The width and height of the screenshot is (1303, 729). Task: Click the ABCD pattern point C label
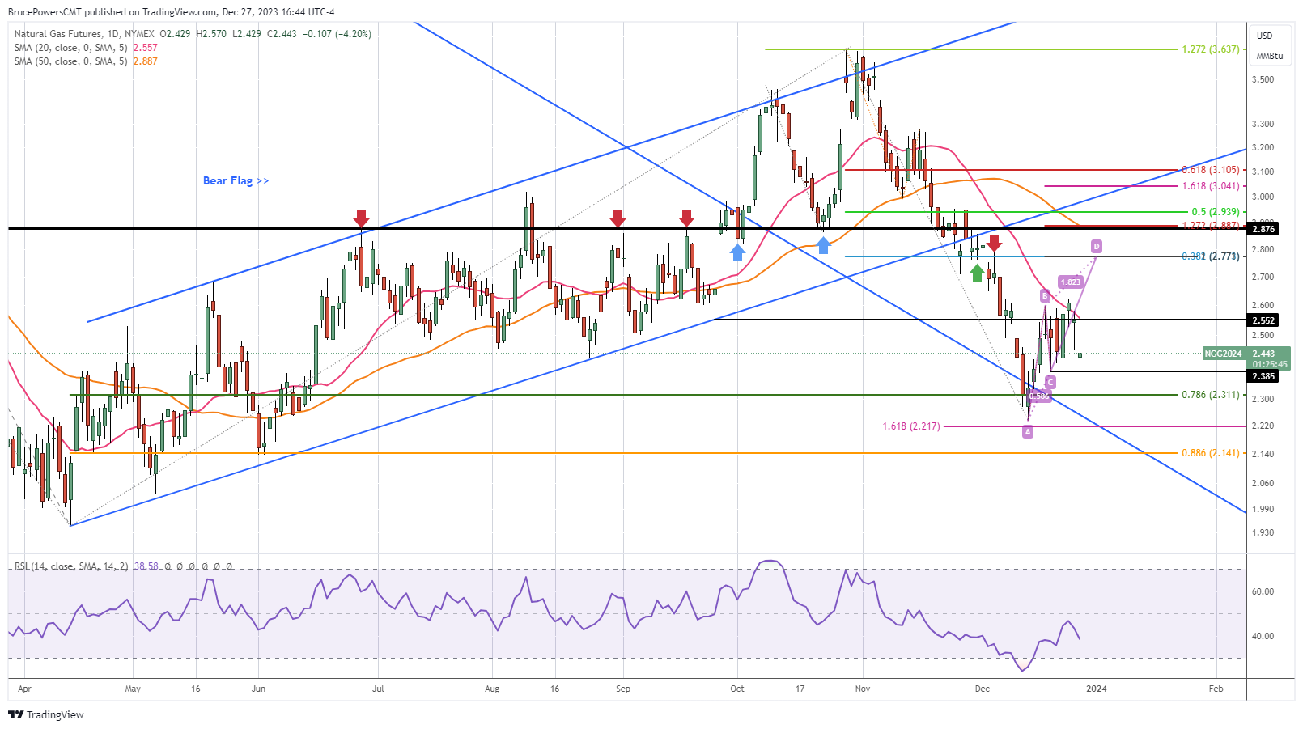(x=1050, y=382)
